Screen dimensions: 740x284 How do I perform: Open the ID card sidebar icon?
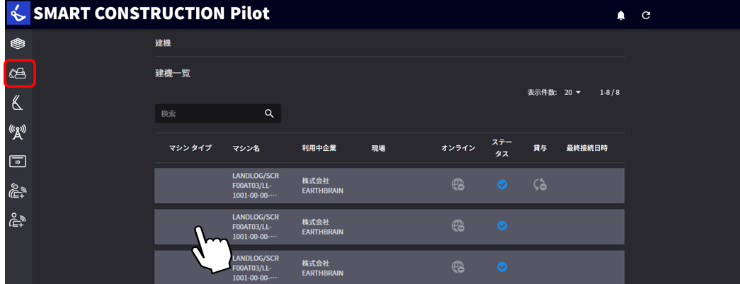(18, 161)
